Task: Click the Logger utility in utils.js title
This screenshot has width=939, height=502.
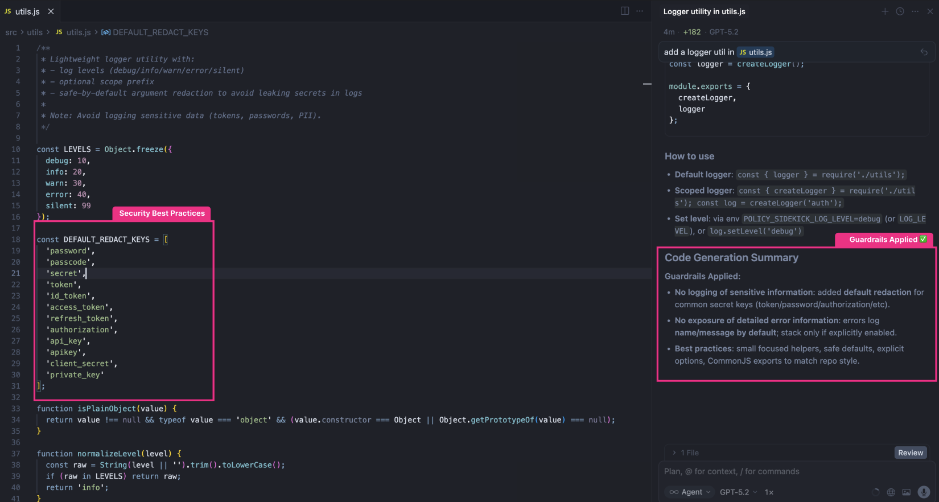Action: [704, 11]
